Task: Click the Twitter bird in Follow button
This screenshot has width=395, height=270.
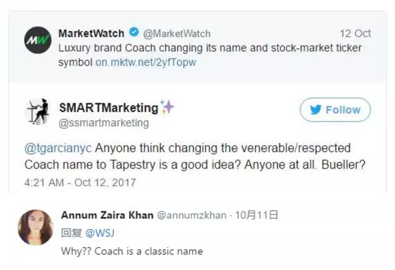Action: [315, 110]
